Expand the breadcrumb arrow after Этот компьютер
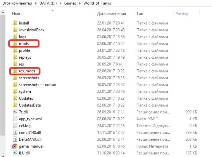Viewport: 212px width, 157px height. coord(36,3)
